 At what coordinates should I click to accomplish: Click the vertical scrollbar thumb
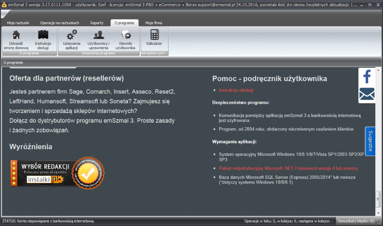(378, 199)
